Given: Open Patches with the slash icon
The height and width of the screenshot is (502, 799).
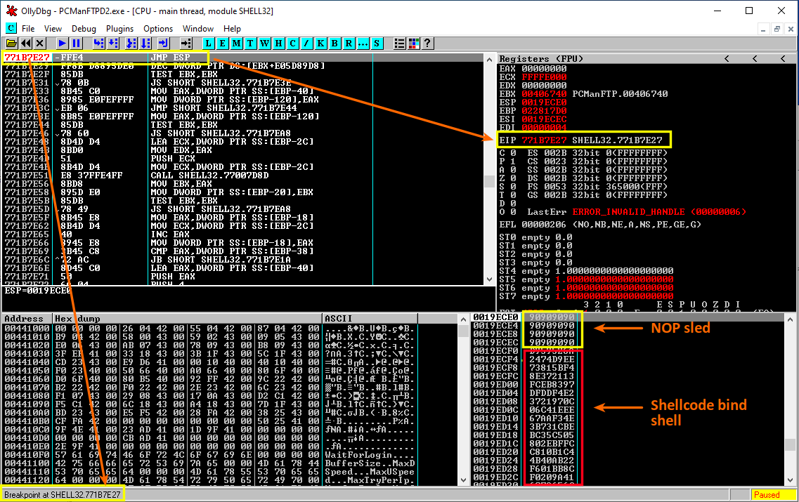Looking at the screenshot, I should tap(306, 44).
